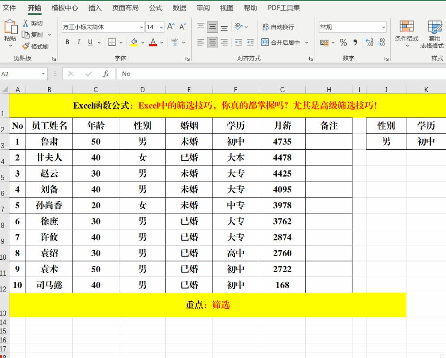446x358 pixels.
Task: Click cell G12 containing 168
Action: pos(282,285)
